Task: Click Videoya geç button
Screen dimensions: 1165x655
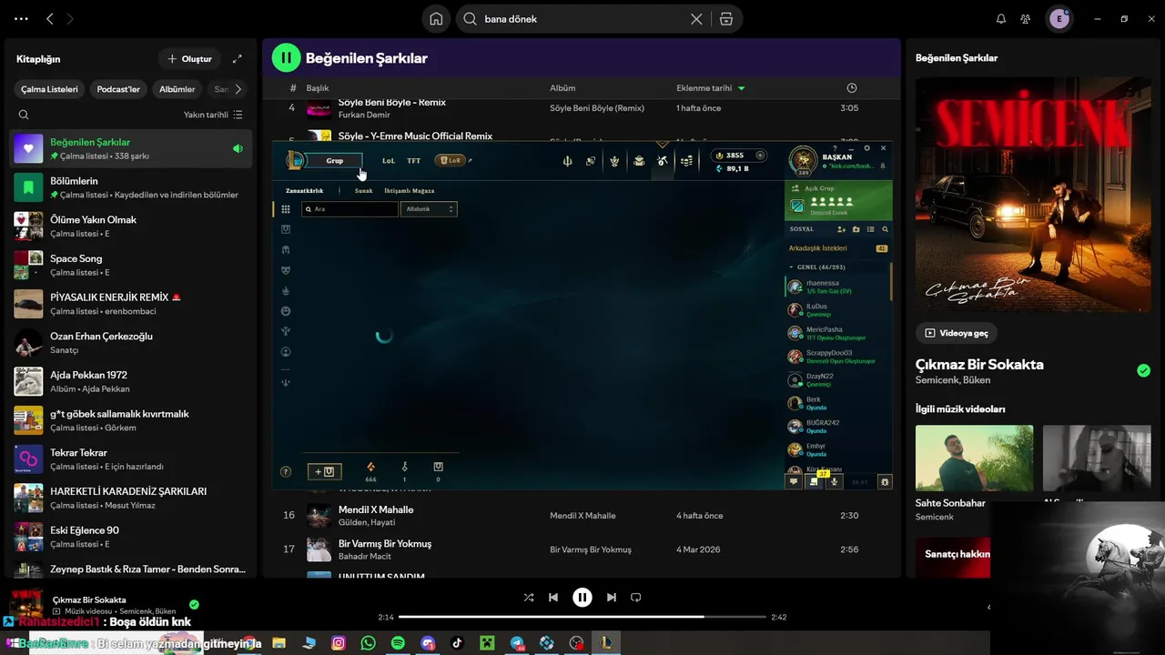Action: (x=956, y=333)
